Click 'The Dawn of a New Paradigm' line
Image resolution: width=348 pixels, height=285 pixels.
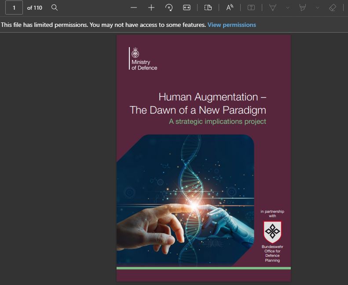(x=198, y=110)
